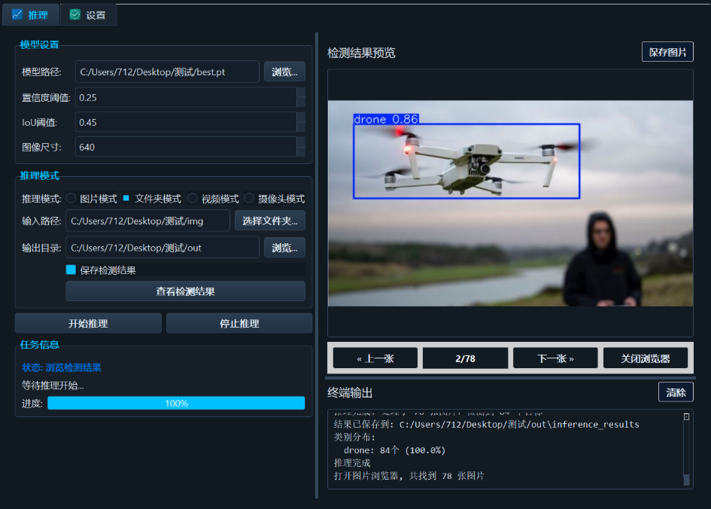Click the drone detection preview image
Image resolution: width=711 pixels, height=509 pixels.
[510, 203]
